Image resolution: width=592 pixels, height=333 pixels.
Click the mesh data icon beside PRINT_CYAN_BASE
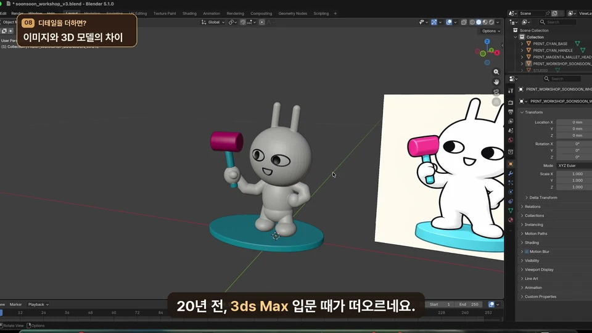577,44
